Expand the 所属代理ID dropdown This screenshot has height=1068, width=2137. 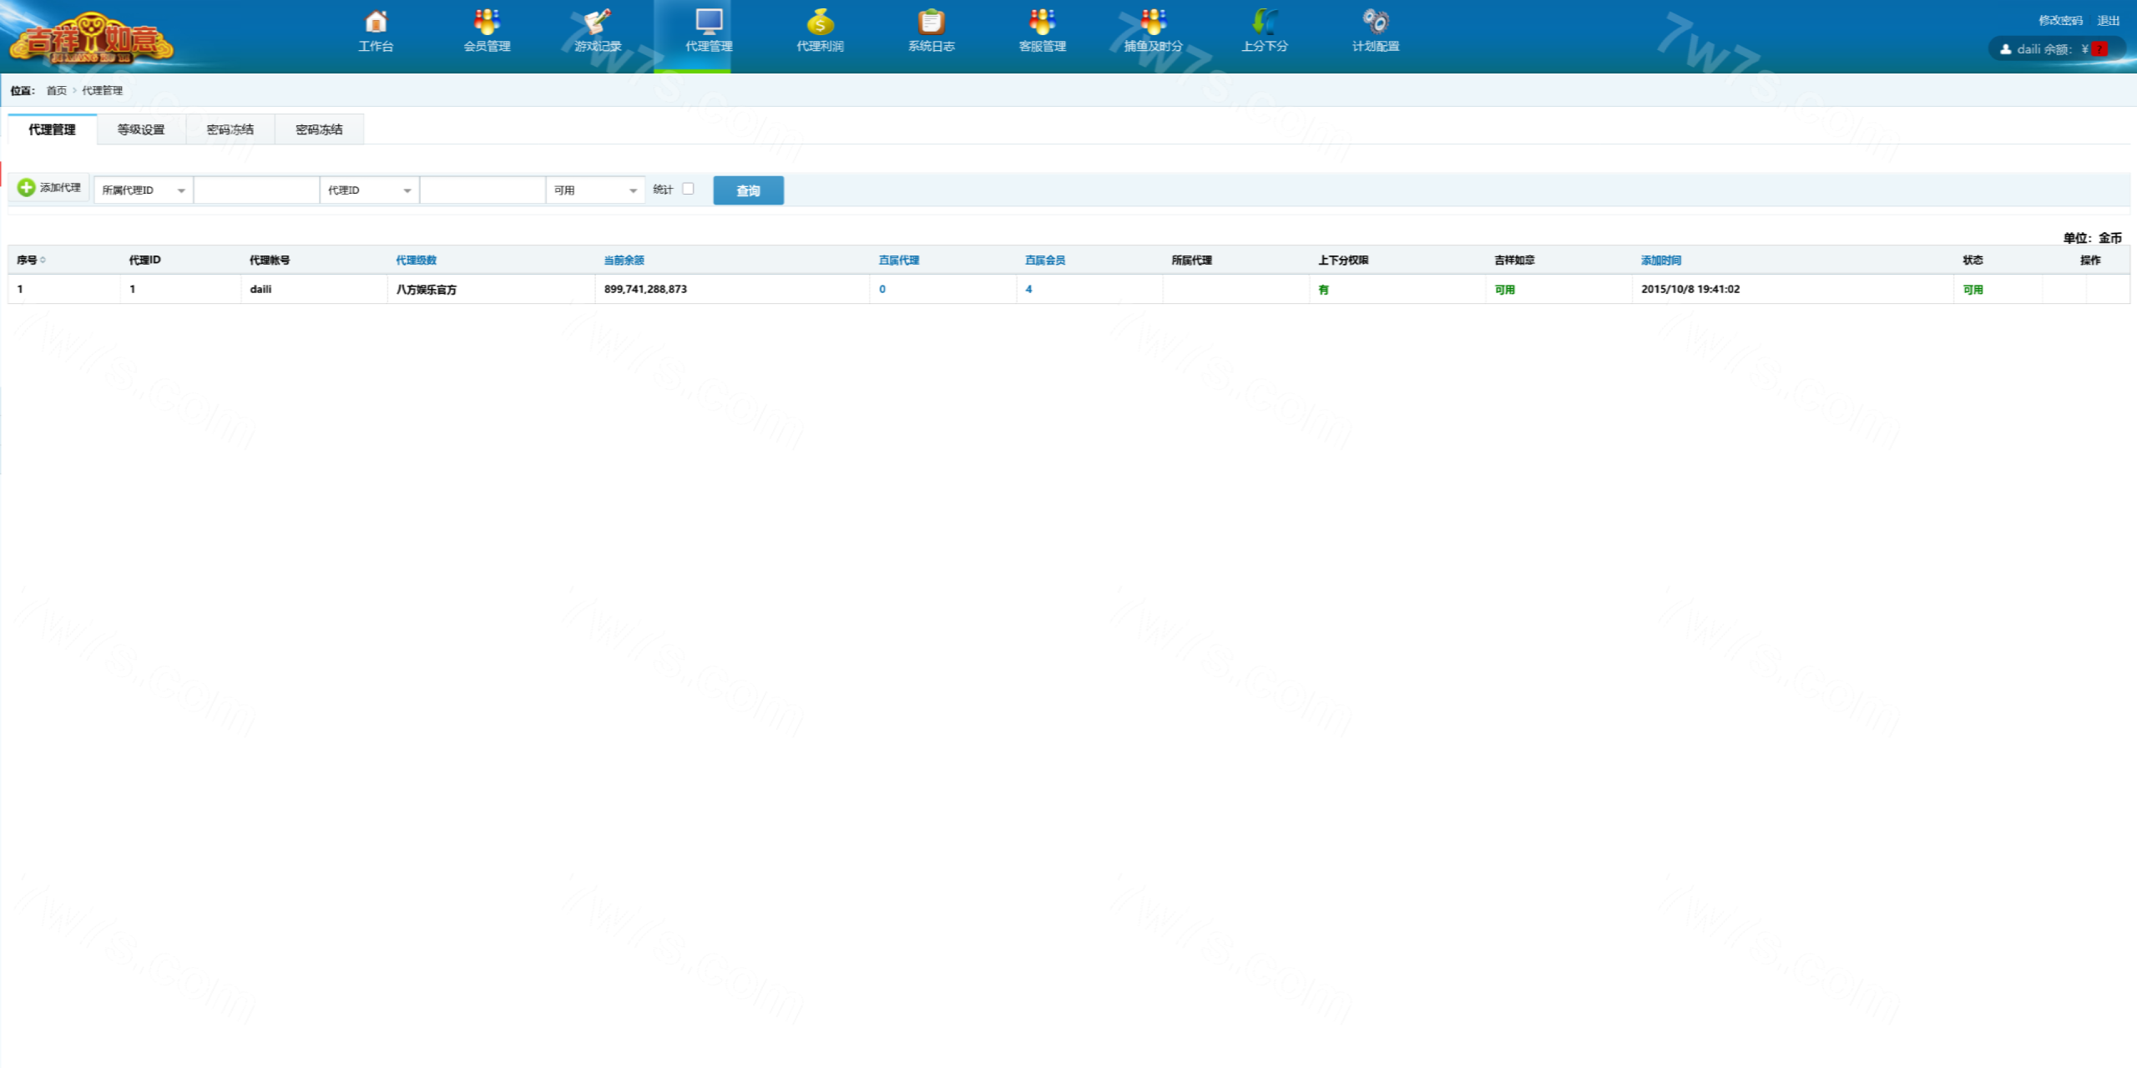[143, 190]
